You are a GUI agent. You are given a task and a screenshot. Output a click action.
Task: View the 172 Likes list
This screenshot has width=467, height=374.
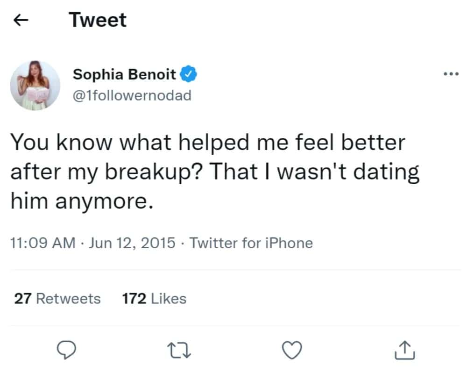click(x=154, y=298)
